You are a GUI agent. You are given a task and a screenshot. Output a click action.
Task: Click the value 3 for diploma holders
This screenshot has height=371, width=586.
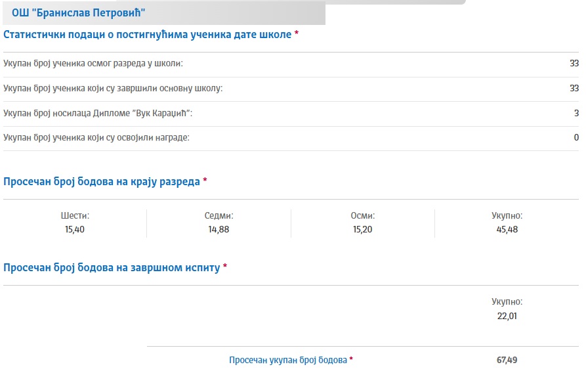pos(576,113)
